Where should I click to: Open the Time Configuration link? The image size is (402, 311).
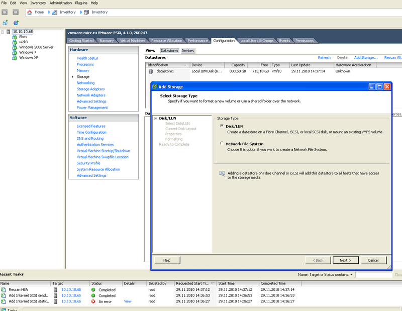pos(91,132)
